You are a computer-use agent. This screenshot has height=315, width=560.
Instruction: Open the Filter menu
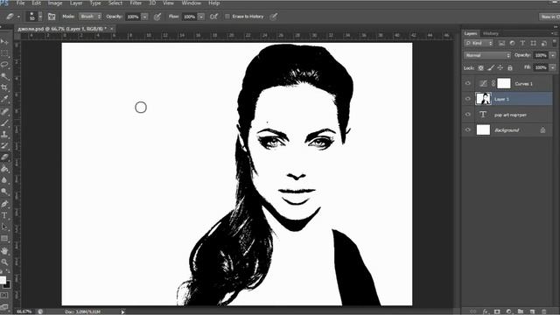[x=136, y=3]
